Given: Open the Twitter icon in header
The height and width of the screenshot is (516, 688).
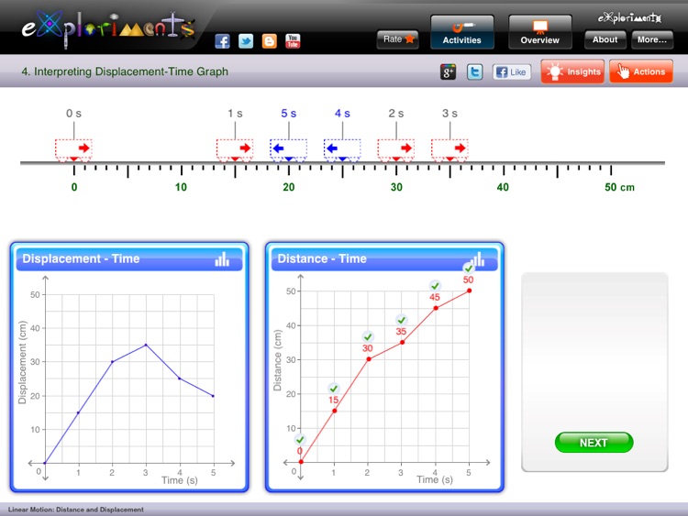Looking at the screenshot, I should click(x=246, y=41).
